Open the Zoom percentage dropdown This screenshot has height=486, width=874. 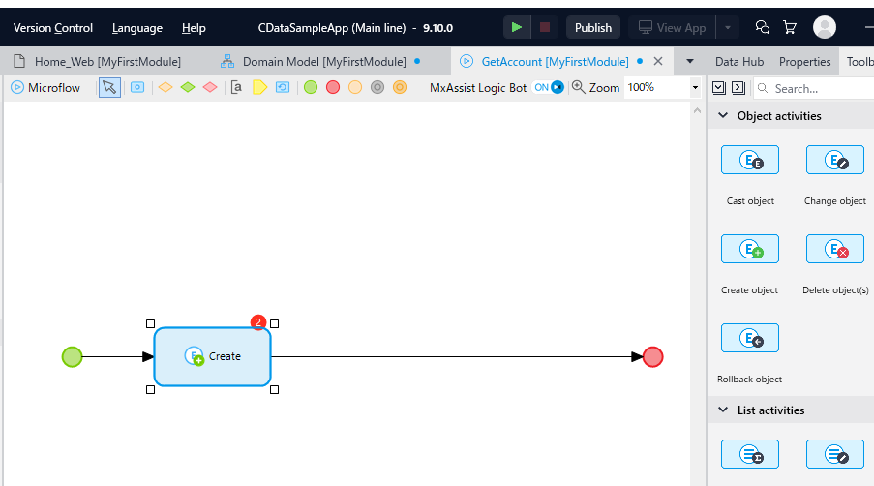pos(695,87)
